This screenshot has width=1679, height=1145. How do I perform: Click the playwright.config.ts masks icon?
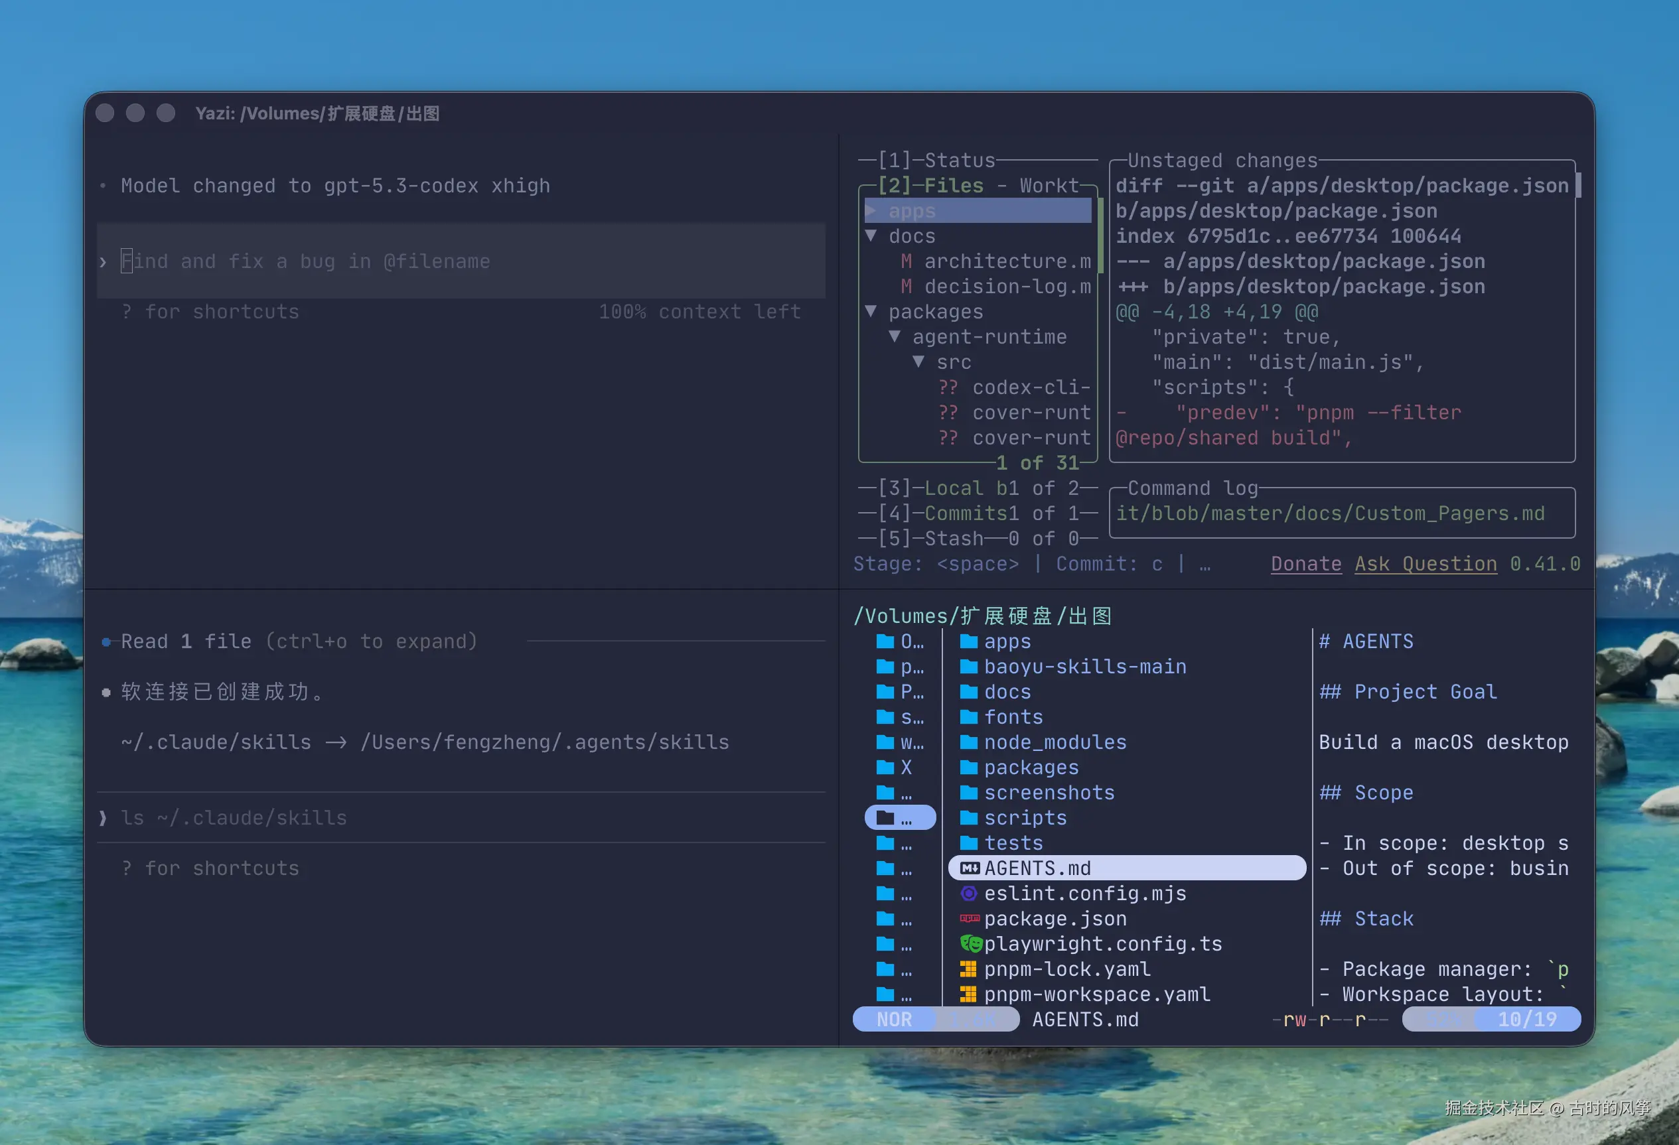click(x=970, y=943)
